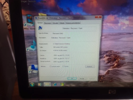Open the Sécurité tab
The height and width of the screenshot is (100, 133).
(x=55, y=23)
